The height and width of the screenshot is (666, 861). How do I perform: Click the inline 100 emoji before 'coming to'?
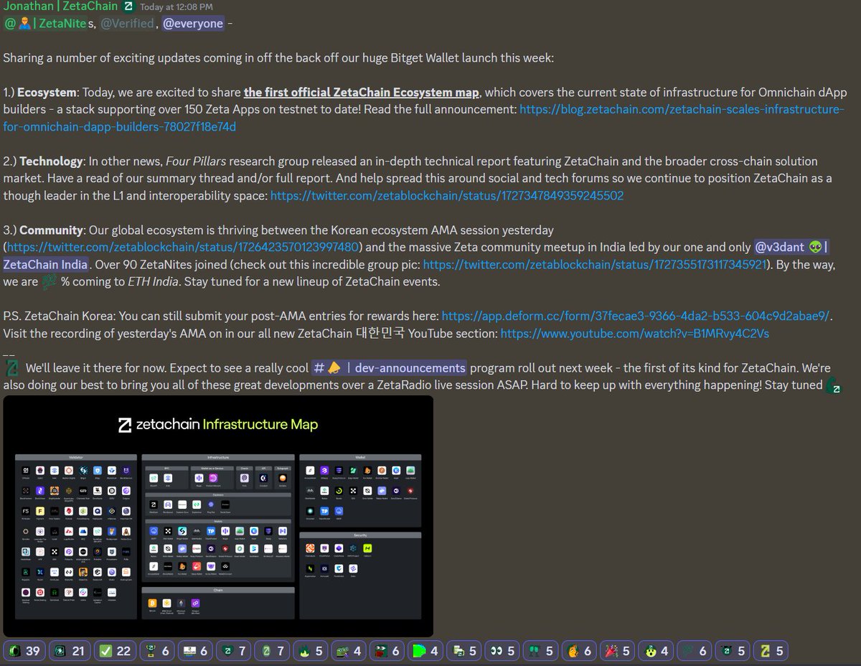[50, 282]
